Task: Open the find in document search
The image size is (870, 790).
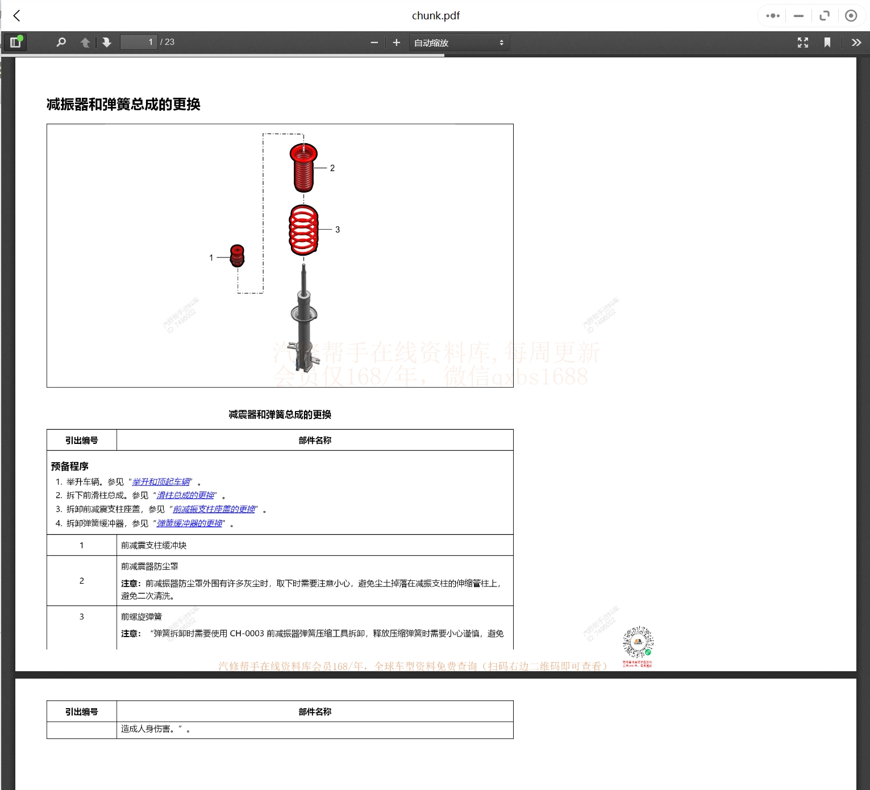Action: tap(61, 43)
